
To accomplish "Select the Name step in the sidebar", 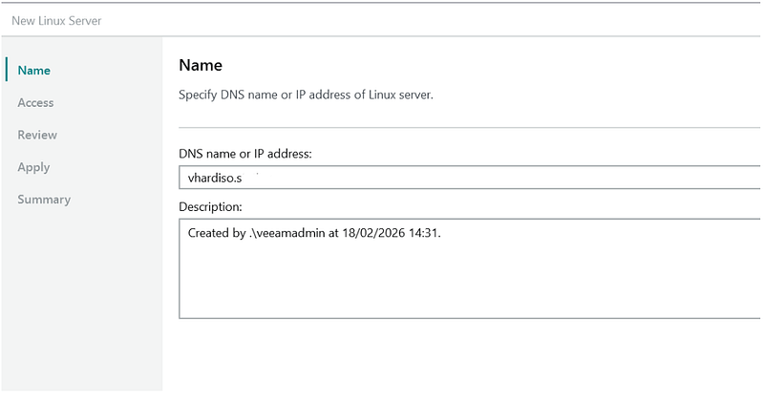I will [34, 70].
